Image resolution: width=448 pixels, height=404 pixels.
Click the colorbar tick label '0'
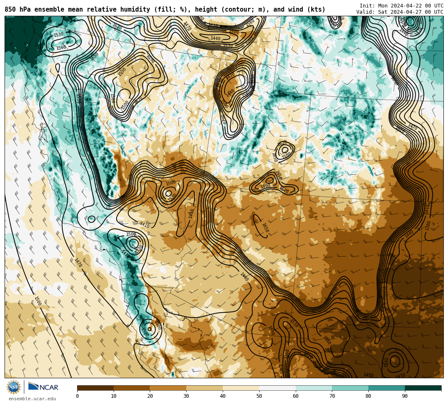78,396
